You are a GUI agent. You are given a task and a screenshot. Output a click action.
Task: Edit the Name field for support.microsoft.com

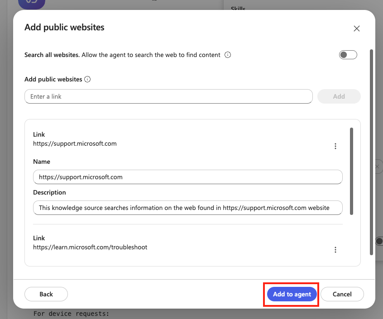[187, 177]
